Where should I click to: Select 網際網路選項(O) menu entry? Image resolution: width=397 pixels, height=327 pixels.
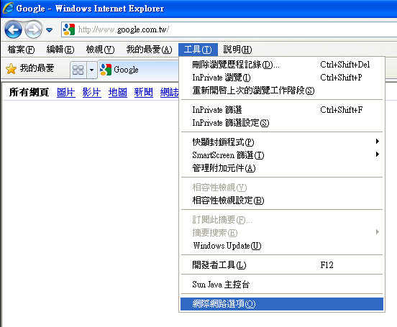282,304
